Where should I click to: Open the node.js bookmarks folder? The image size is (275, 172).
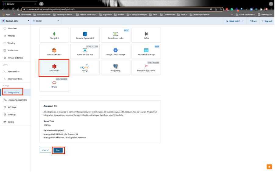click(x=182, y=15)
